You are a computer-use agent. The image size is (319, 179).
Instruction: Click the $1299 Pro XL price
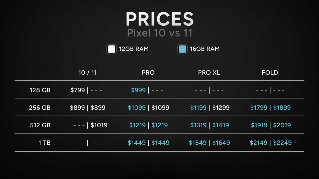tap(221, 108)
